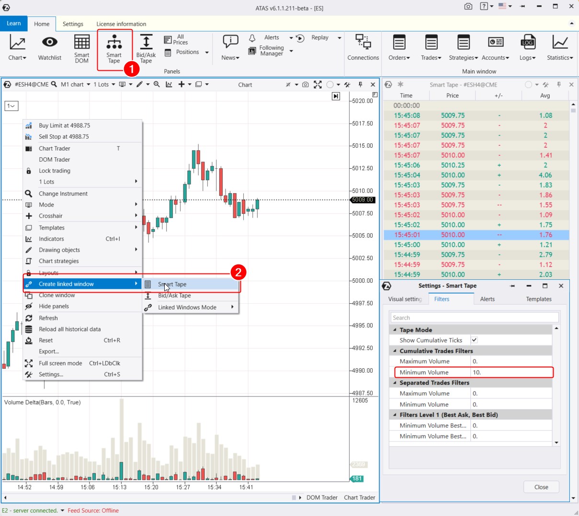
Task: Toggle Show Cumulative Ticks checkbox
Action: click(474, 340)
